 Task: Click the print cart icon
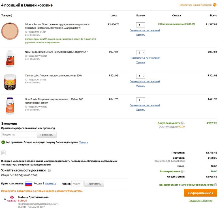coord(3,153)
